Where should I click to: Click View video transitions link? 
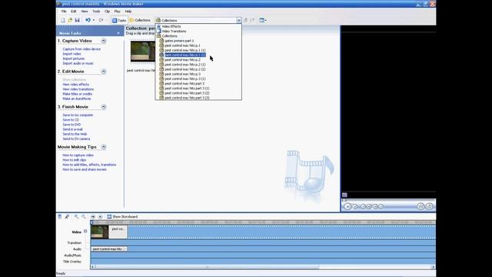pos(78,89)
